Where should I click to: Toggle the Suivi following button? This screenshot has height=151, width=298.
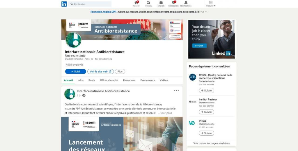(x=75, y=71)
